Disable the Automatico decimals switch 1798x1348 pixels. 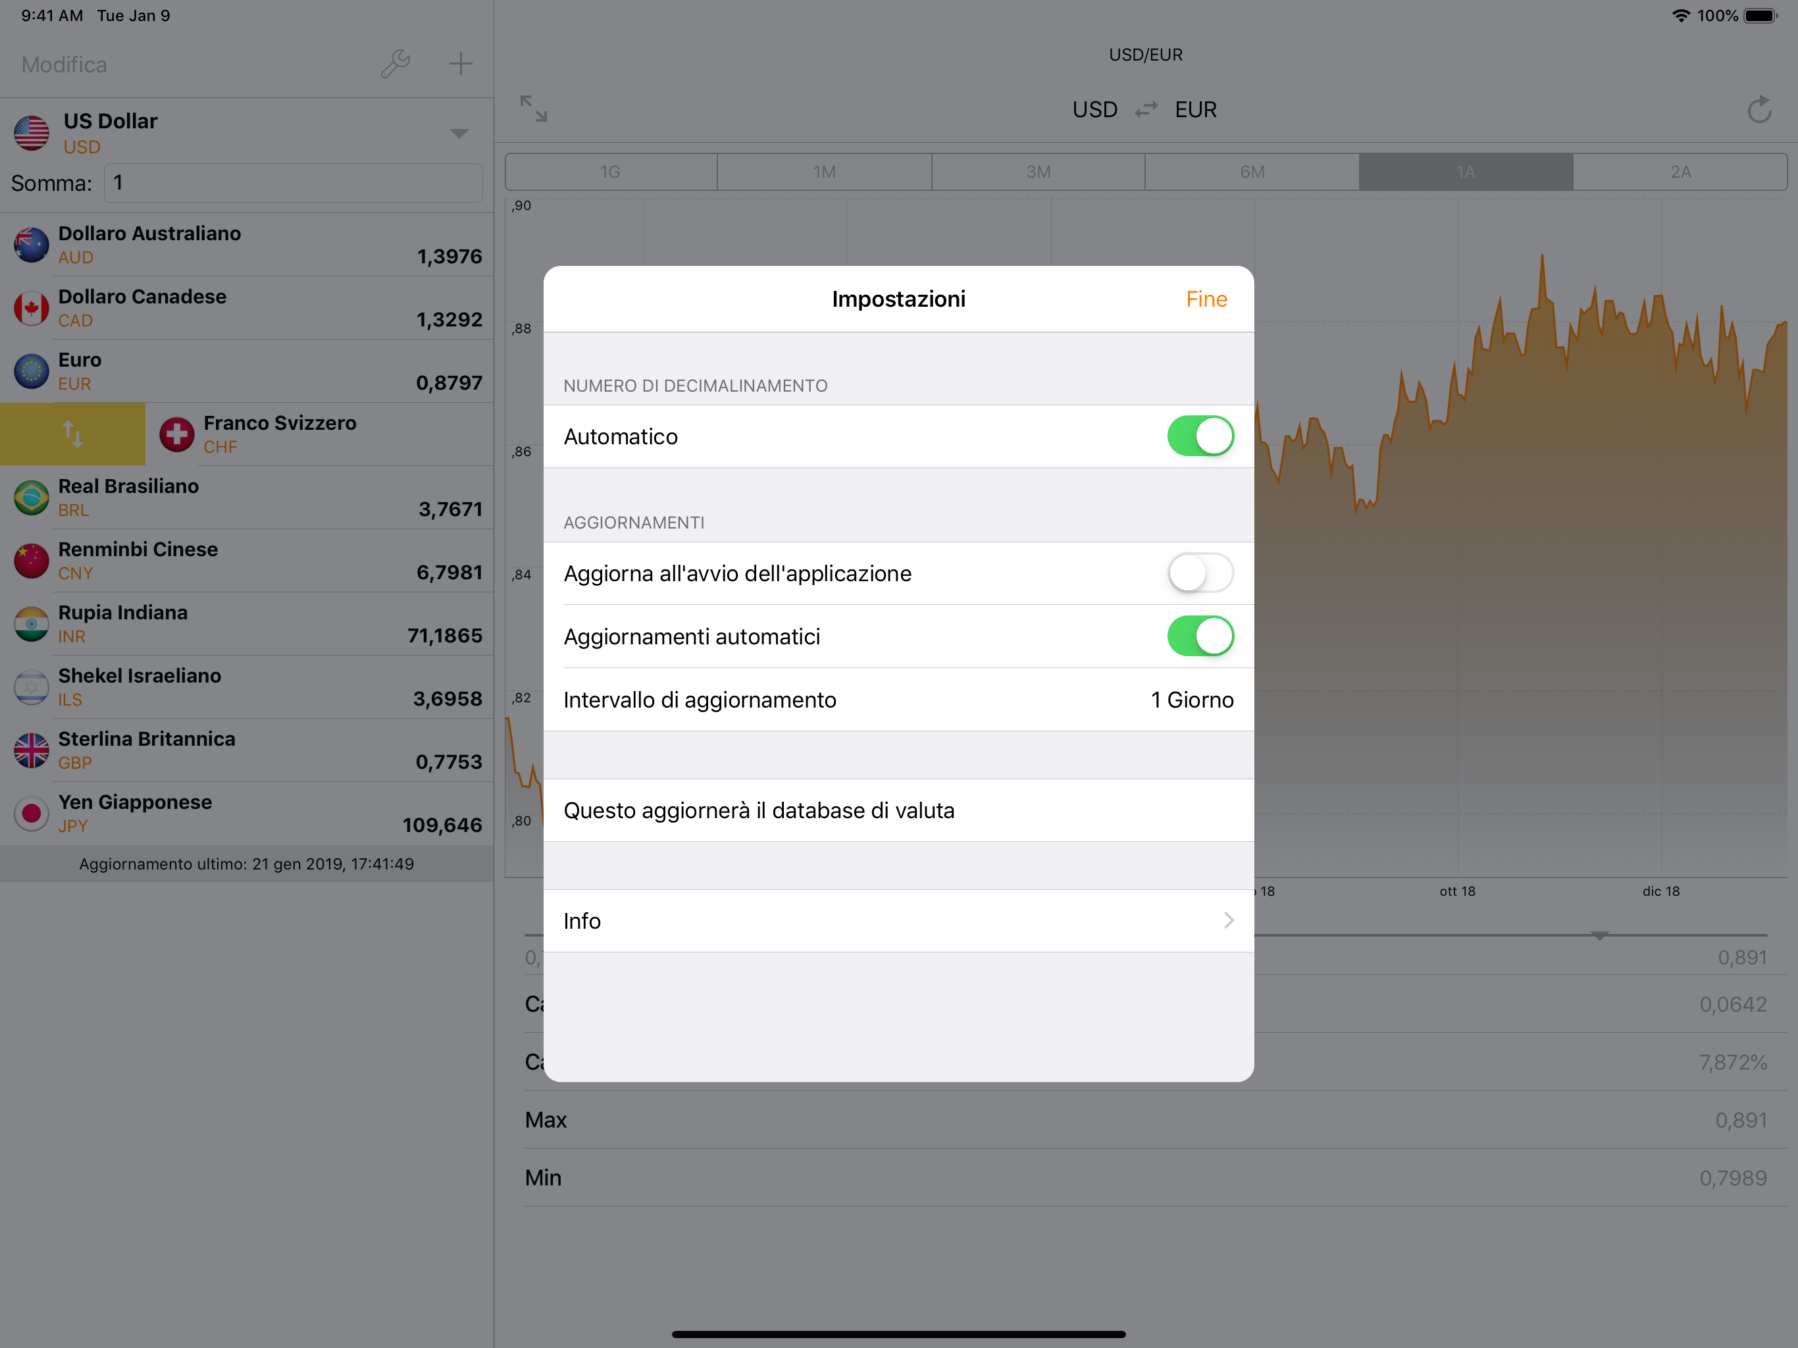click(x=1200, y=436)
